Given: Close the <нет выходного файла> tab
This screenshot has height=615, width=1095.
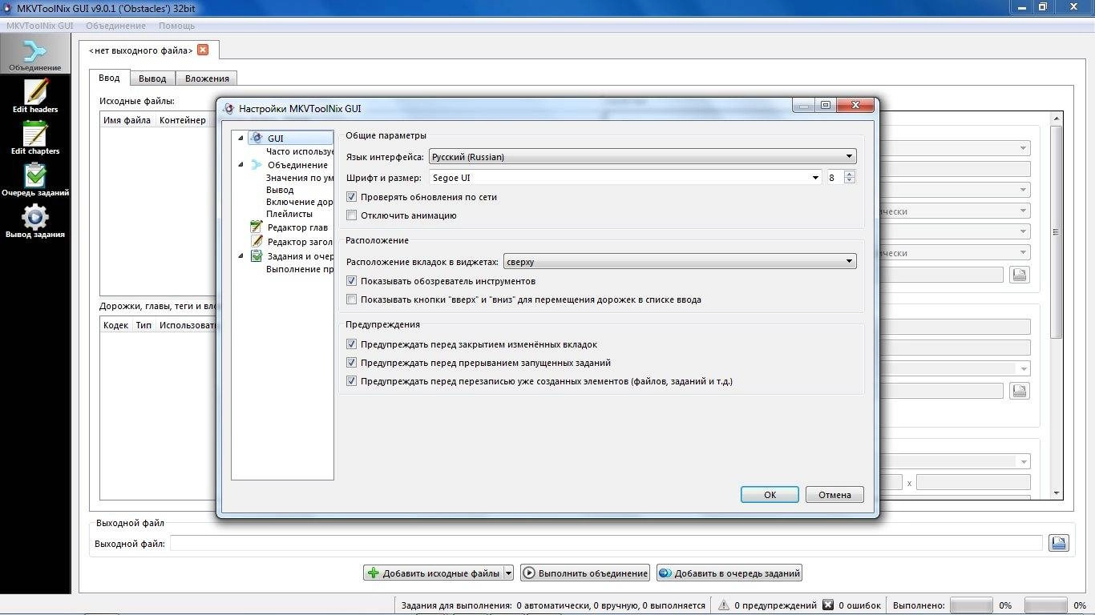Looking at the screenshot, I should pyautogui.click(x=203, y=50).
